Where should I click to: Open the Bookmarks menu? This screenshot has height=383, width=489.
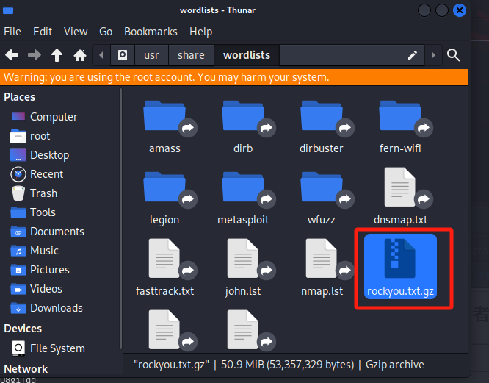click(x=151, y=32)
